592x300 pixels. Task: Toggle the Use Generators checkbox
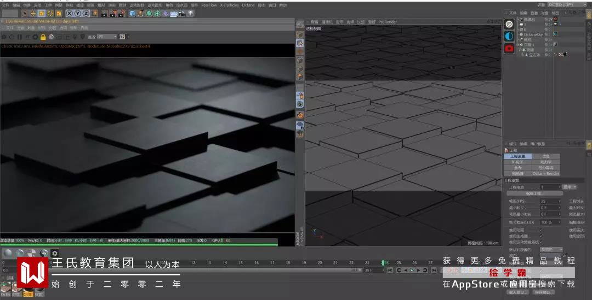tap(541, 236)
